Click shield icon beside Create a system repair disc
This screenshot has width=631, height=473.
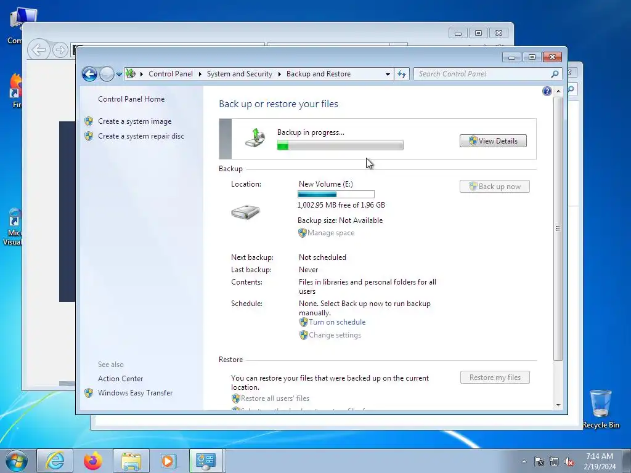point(89,136)
